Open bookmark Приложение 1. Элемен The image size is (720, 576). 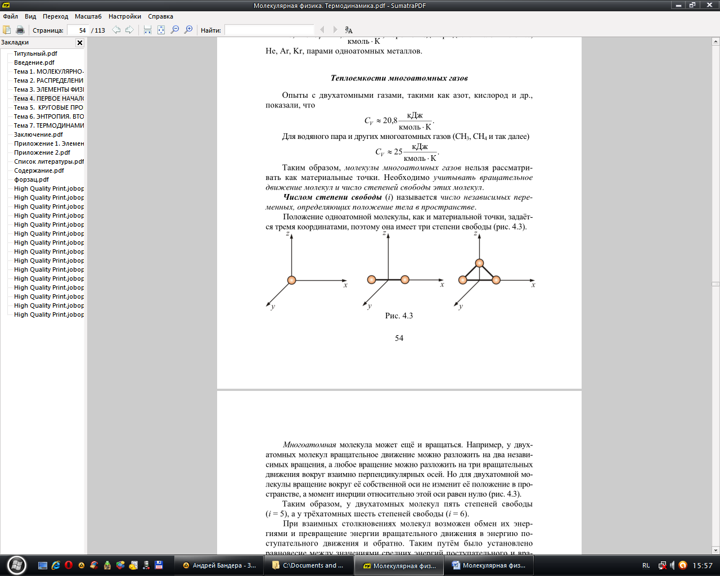(x=49, y=143)
